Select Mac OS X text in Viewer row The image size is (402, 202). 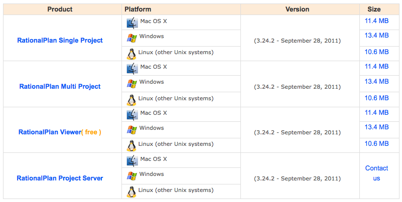coord(154,113)
